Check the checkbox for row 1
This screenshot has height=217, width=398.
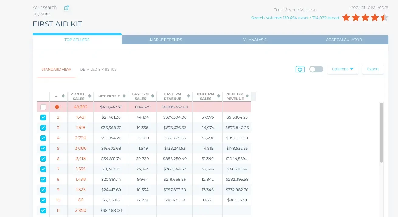click(43, 107)
